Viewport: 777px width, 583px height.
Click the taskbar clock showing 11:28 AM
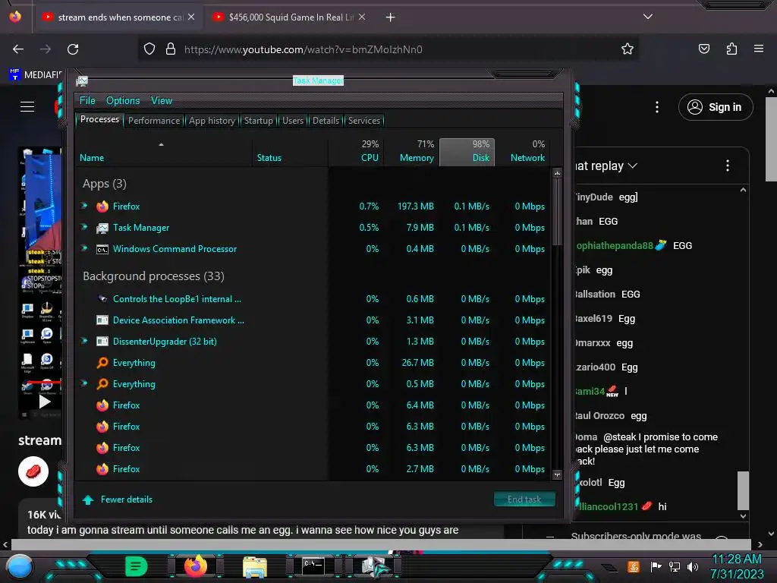(736, 566)
